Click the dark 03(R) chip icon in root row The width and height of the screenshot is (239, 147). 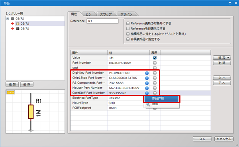pos(12,19)
